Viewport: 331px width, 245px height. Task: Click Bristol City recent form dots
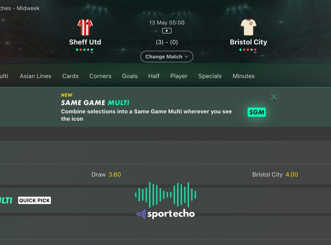tap(248, 50)
